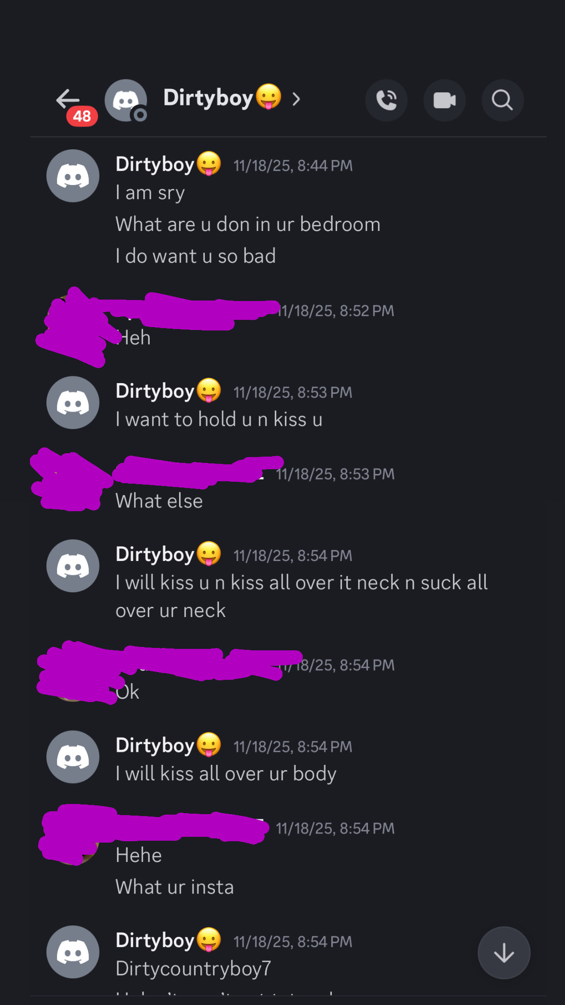
Task: Select Dirtyboy username on the Dirtycountryboy7 message
Action: pyautogui.click(x=168, y=940)
